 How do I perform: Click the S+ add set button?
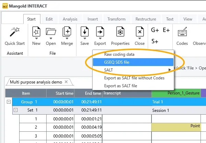[x=155, y=41]
